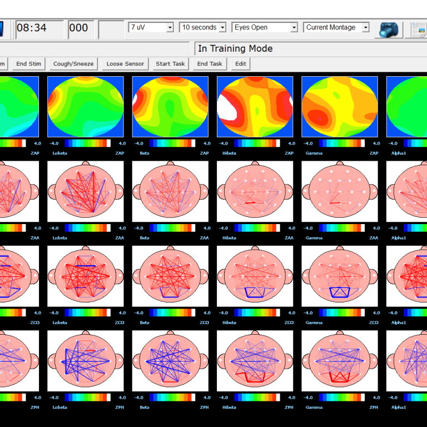Open the Current Montage dropdown
Viewport: 427px width, 427px height.
[336, 27]
